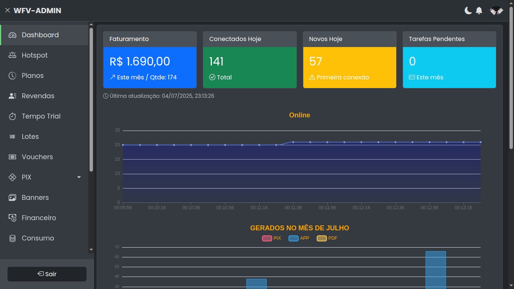The image size is (514, 289).
Task: Hide the APP series in the legend
Action: click(299, 238)
